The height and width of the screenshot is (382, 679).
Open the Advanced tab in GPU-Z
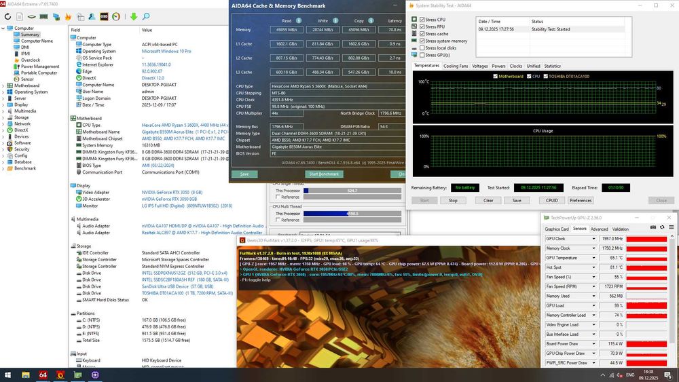tap(600, 229)
